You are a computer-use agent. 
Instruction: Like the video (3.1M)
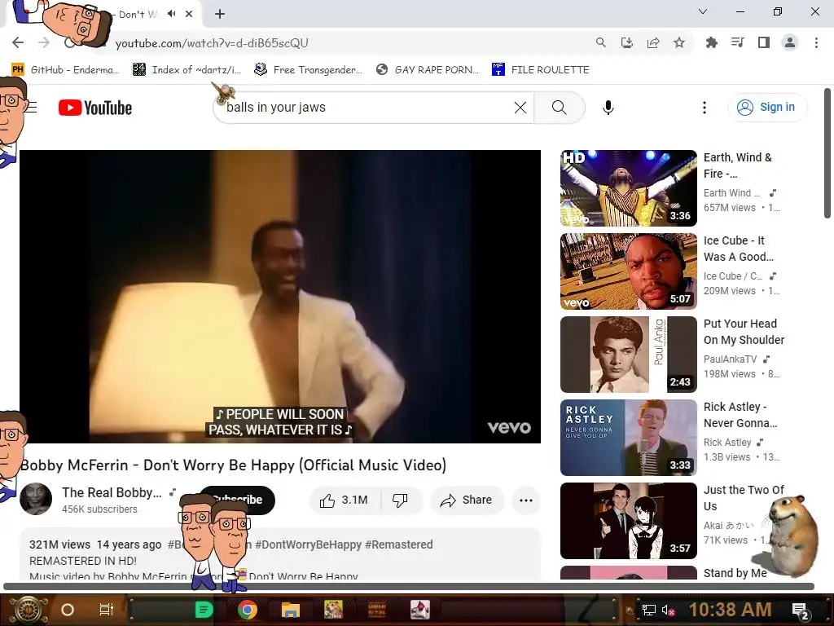pyautogui.click(x=344, y=500)
